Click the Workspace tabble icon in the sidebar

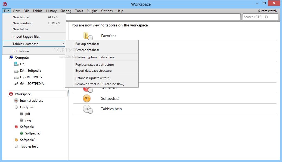click(11, 94)
